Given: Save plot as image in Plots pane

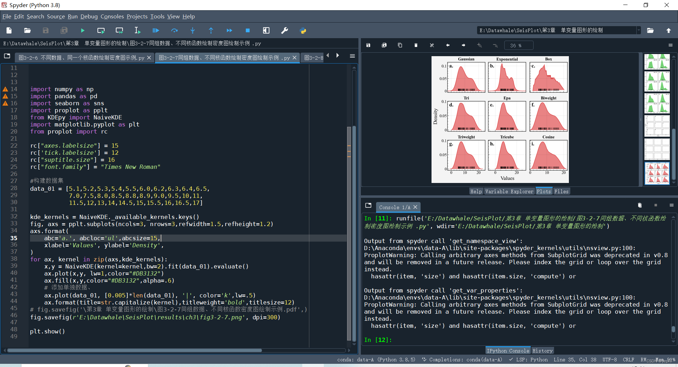Looking at the screenshot, I should point(368,45).
